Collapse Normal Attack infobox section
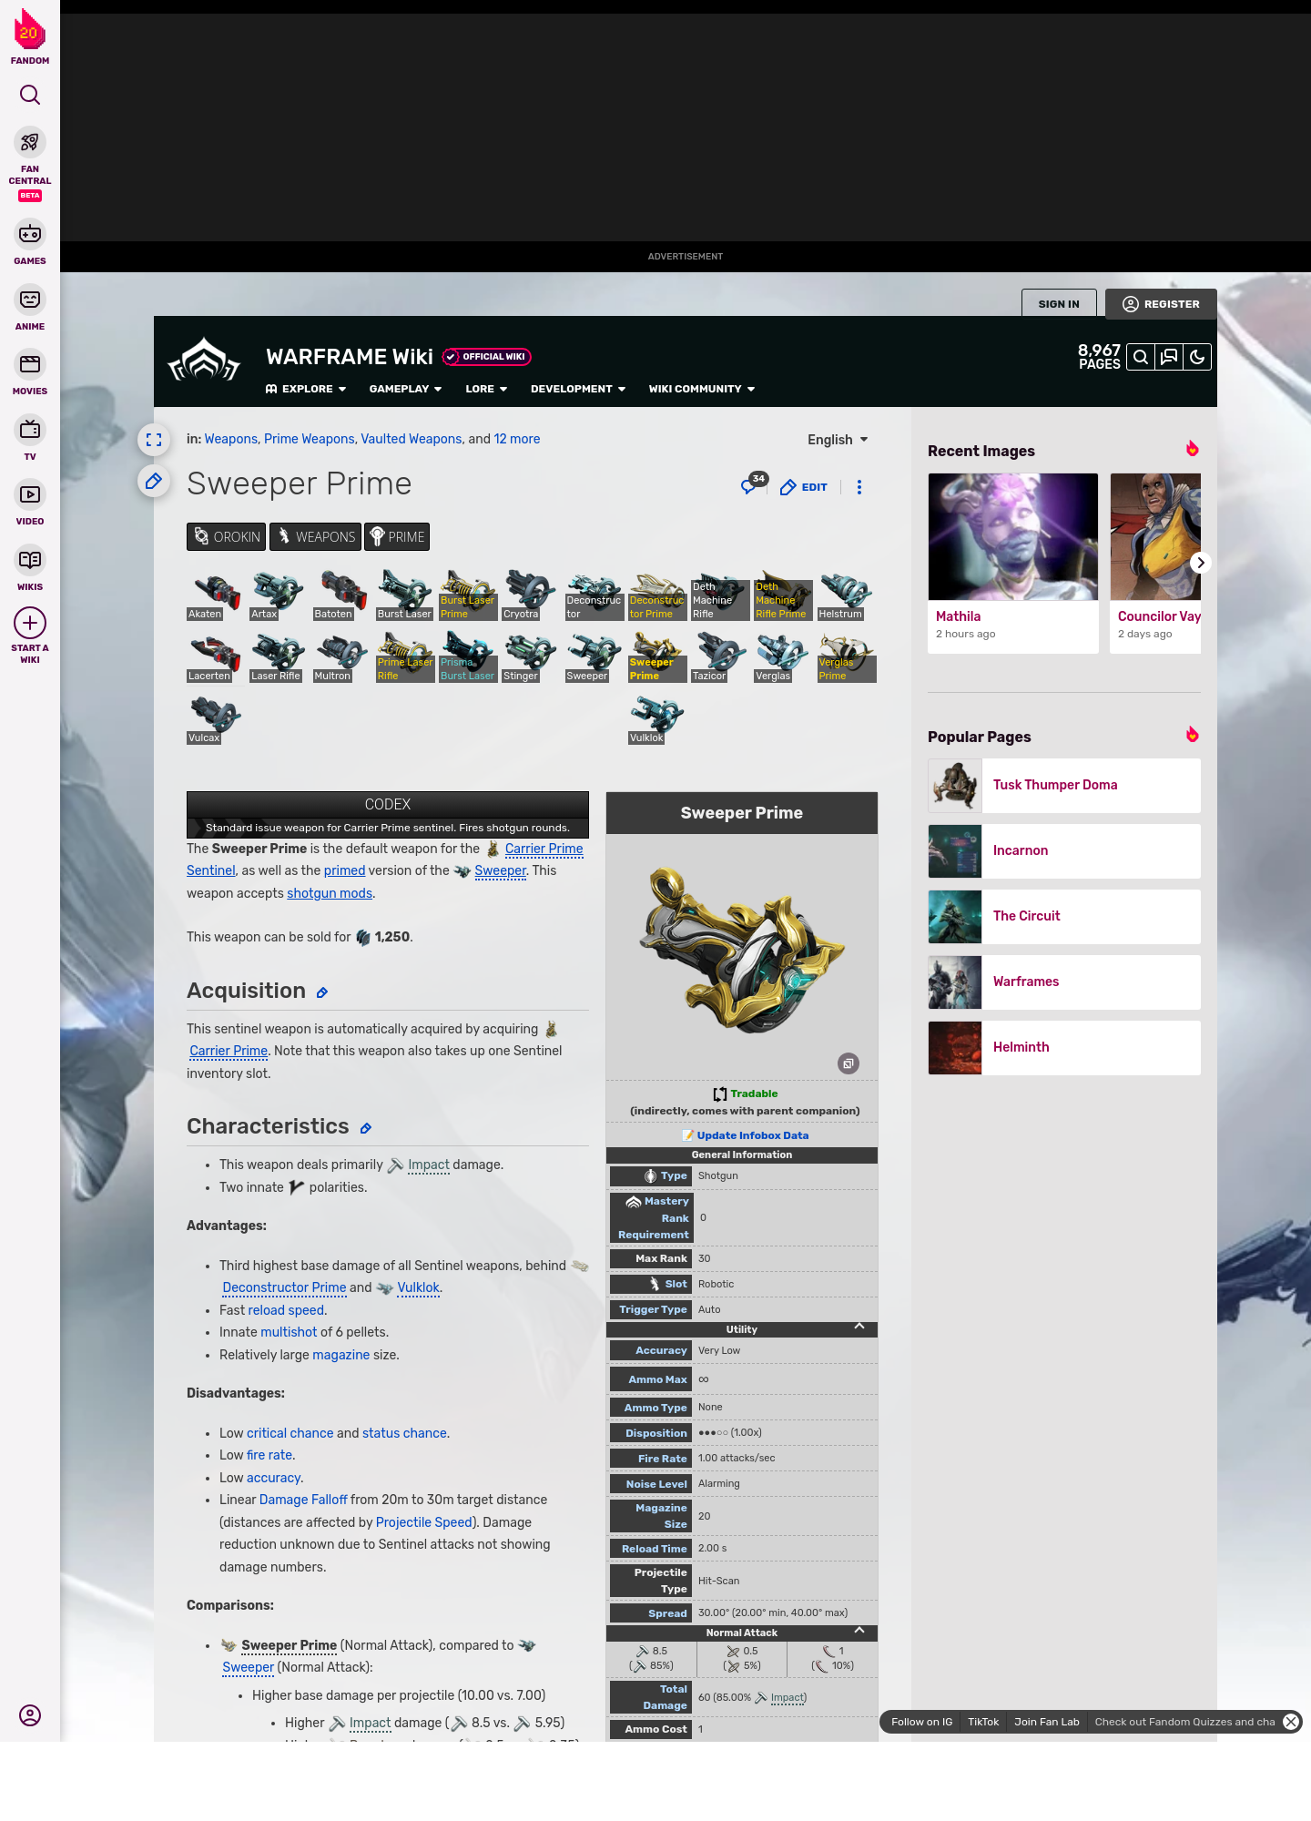 859,1631
